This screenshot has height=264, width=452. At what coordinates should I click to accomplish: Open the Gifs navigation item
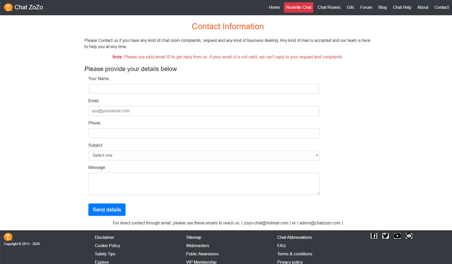pyautogui.click(x=350, y=8)
